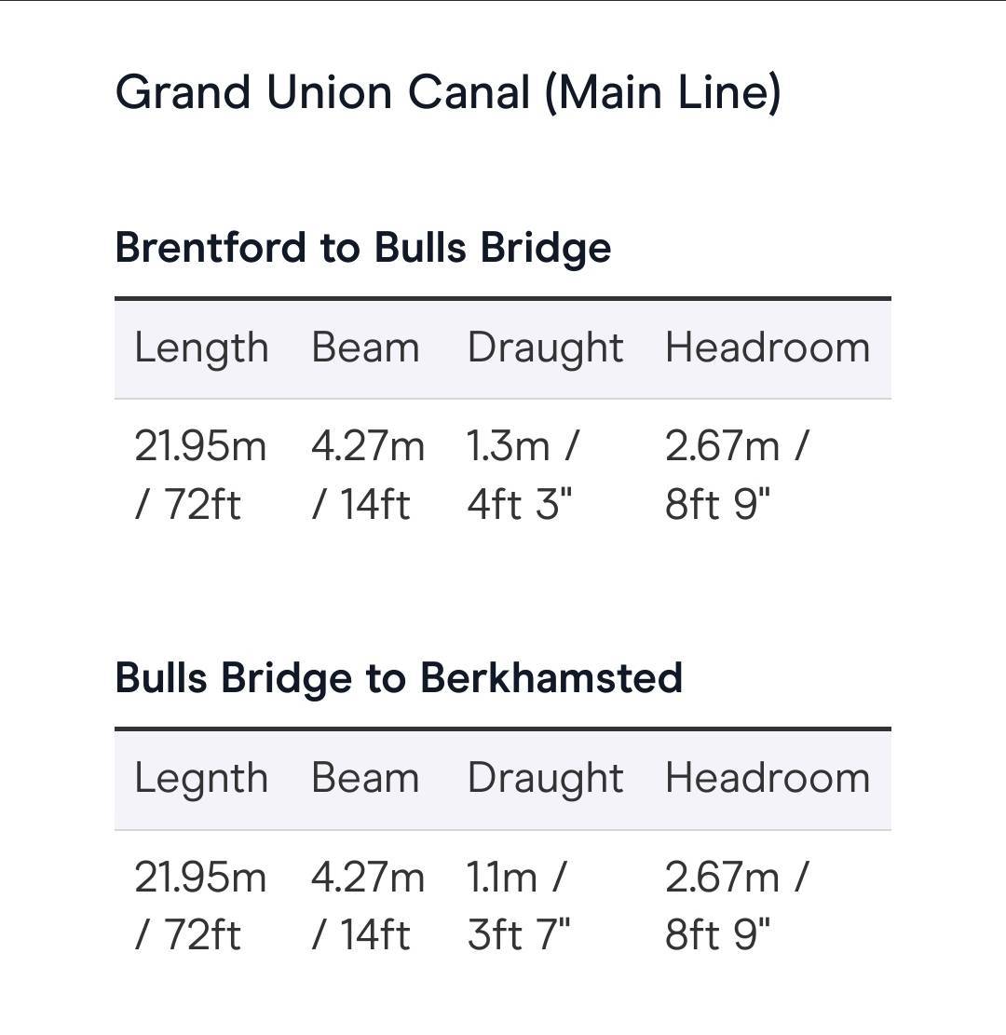Click the Draught header in the Berkhamsted table
This screenshot has width=1006, height=1035.
point(545,779)
